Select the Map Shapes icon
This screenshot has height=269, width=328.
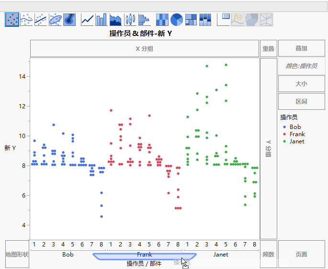click(x=252, y=20)
